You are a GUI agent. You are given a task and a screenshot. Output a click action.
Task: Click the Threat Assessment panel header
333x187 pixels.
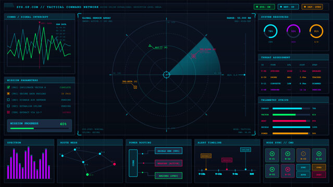(x=293, y=57)
